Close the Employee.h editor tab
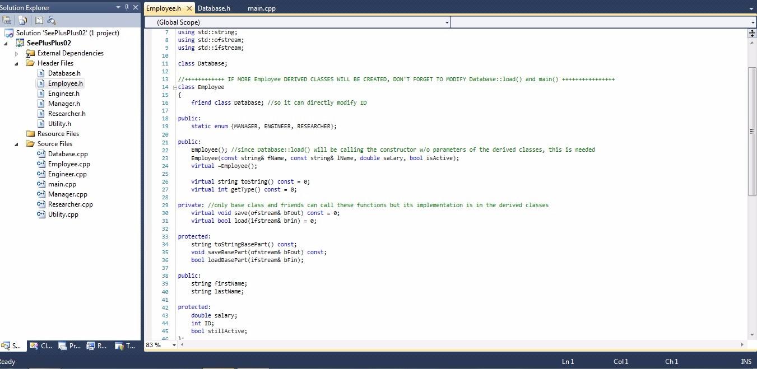 coord(189,8)
